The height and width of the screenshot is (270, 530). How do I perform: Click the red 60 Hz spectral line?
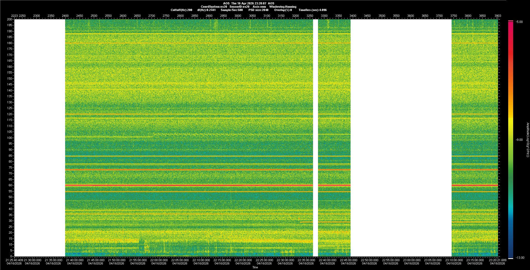point(189,185)
